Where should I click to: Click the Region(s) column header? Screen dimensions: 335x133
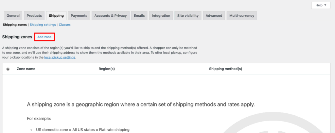click(107, 69)
